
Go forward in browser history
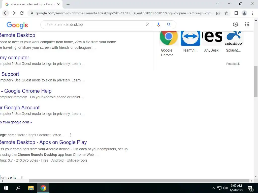[x=14, y=13]
